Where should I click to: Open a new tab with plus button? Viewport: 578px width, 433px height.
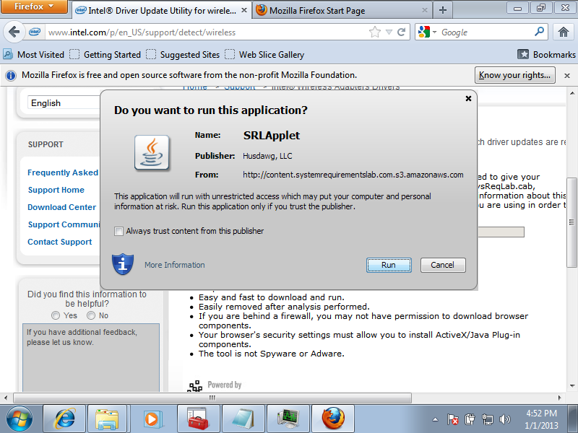[443, 10]
